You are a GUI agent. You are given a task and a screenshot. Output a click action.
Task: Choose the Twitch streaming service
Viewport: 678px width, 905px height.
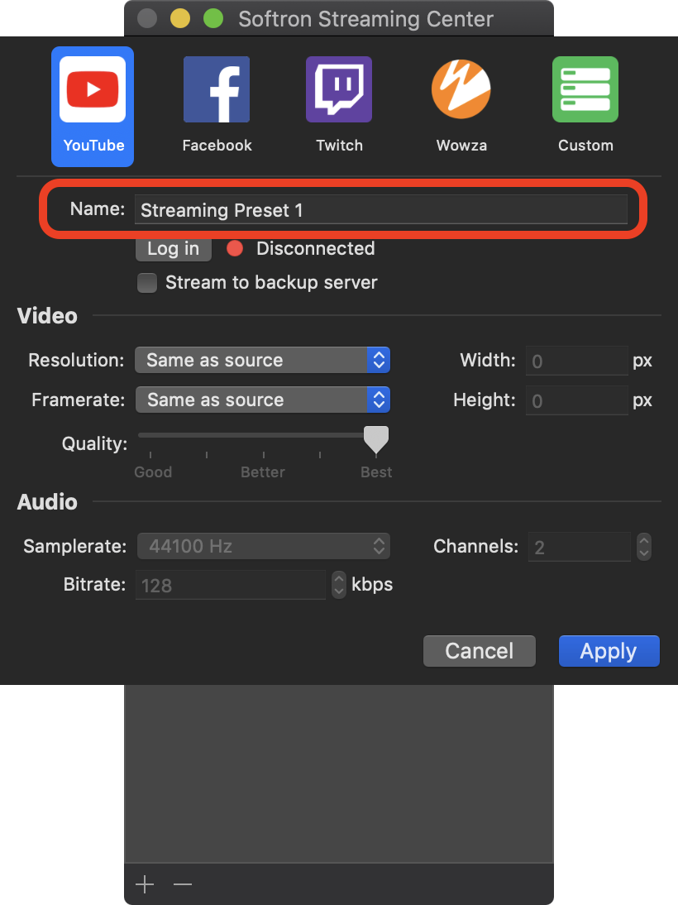(x=339, y=107)
